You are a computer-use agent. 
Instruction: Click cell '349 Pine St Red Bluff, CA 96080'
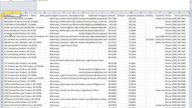tap(12, 19)
